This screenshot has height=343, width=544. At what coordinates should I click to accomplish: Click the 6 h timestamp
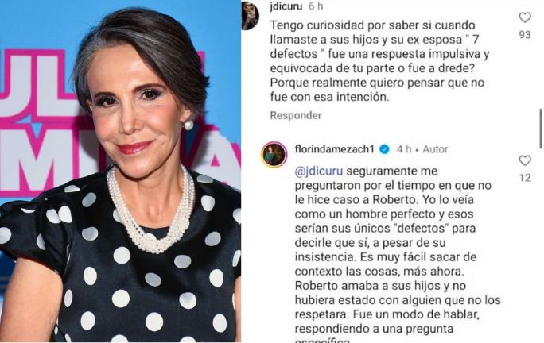pos(316,6)
